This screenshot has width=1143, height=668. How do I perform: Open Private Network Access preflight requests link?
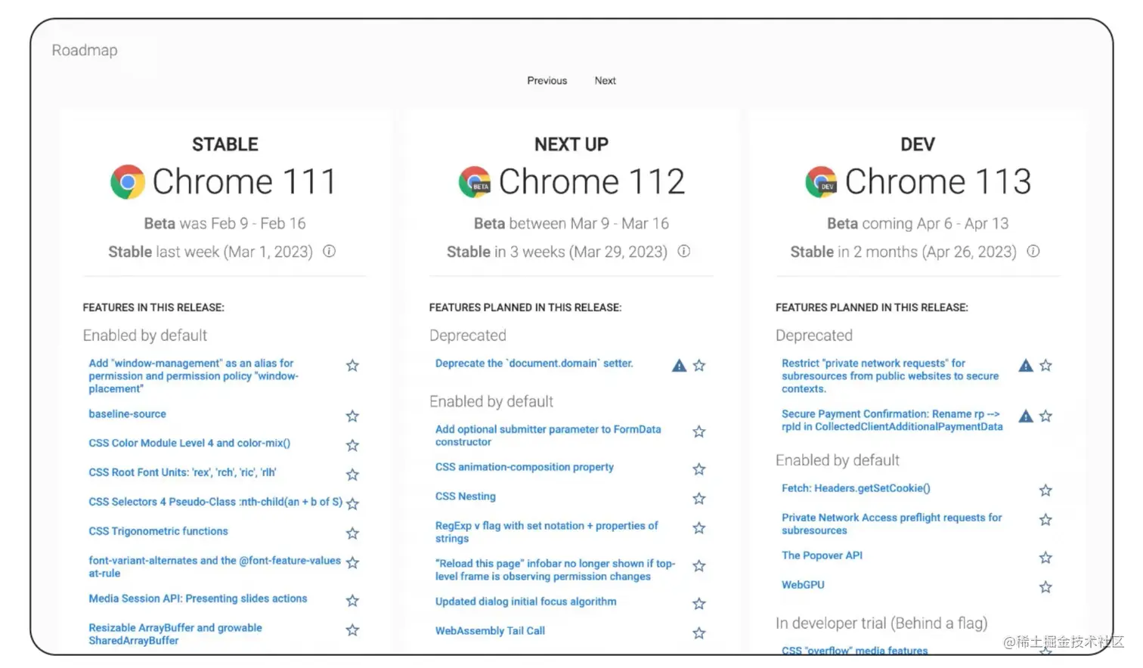tap(891, 524)
